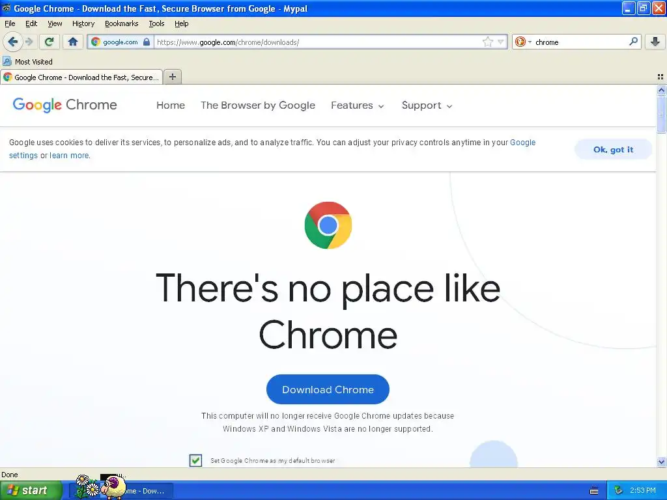Expand the Support dropdown menu
Viewport: 667px width, 500px height.
[x=427, y=105]
